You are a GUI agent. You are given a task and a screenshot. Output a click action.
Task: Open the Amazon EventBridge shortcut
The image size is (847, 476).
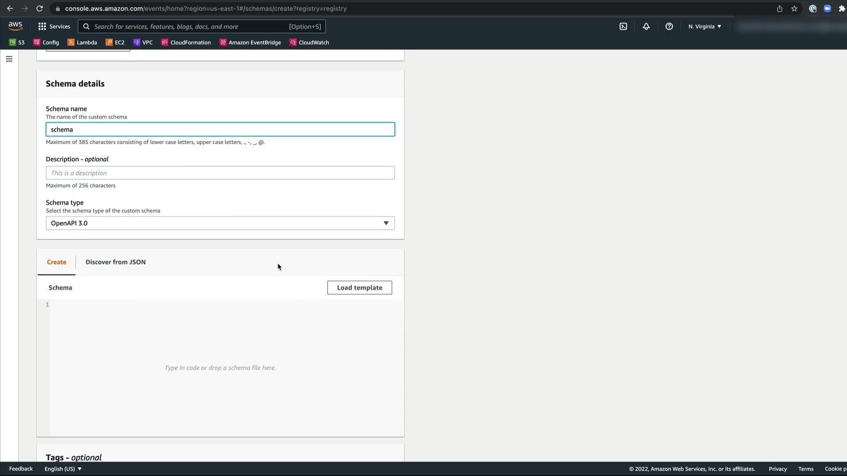click(250, 43)
